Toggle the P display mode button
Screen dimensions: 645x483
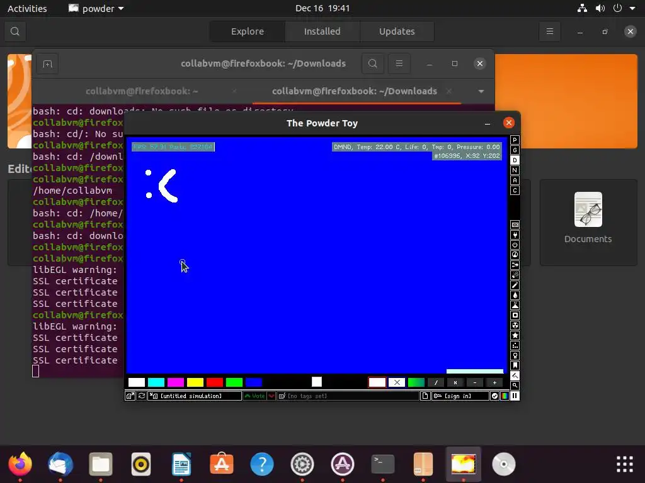coord(515,140)
